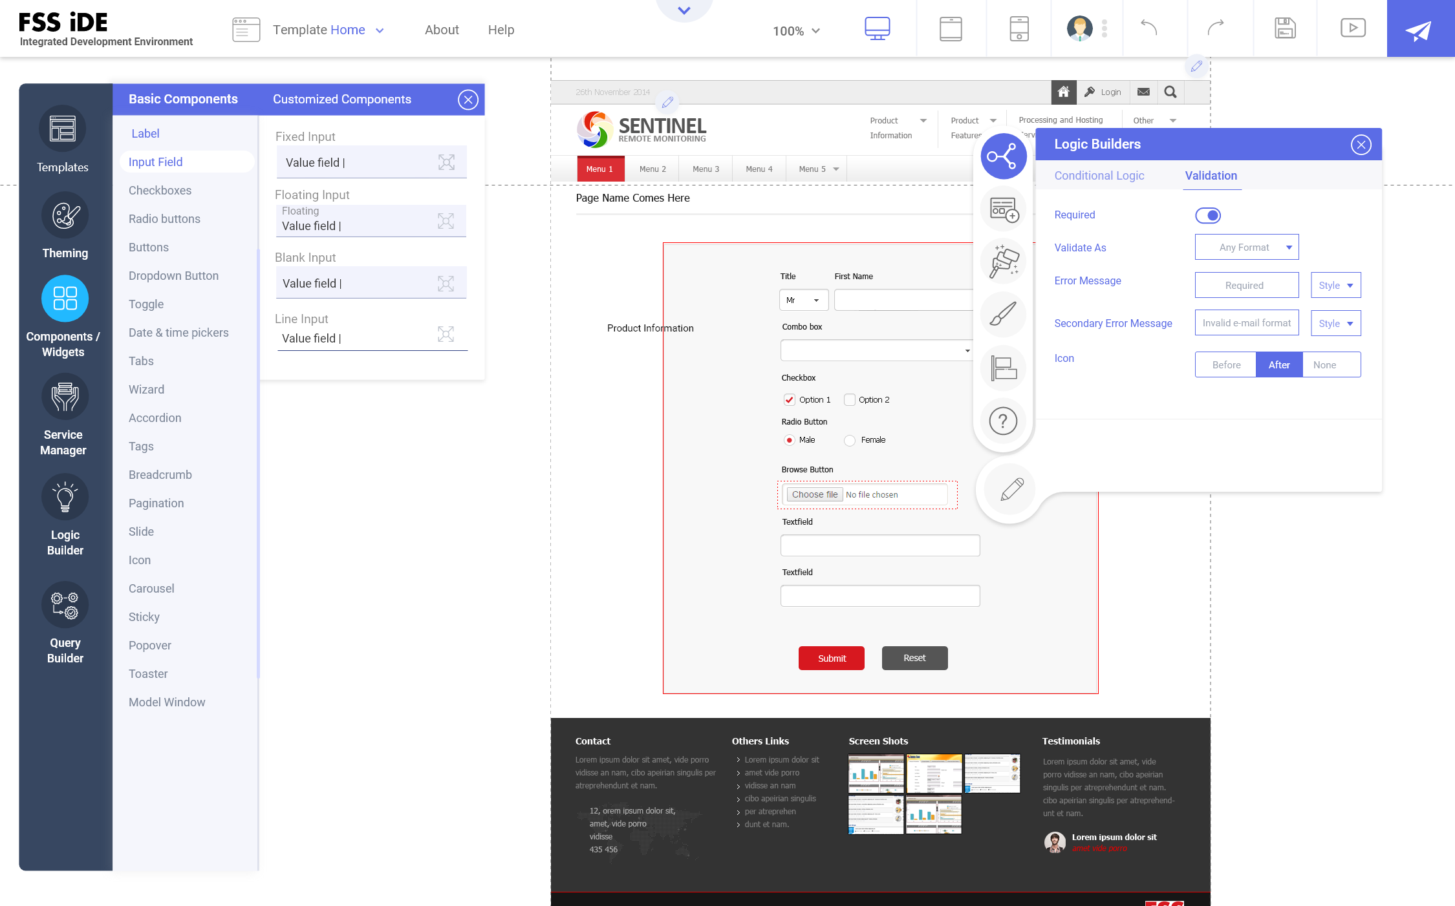
Task: Click the Secondary Error Message input
Action: [1246, 323]
